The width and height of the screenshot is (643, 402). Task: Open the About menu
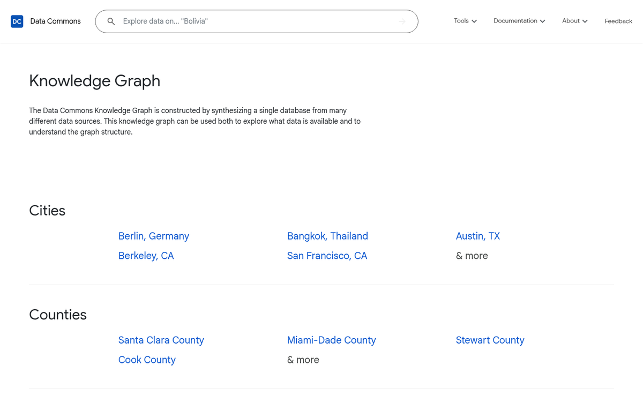575,21
